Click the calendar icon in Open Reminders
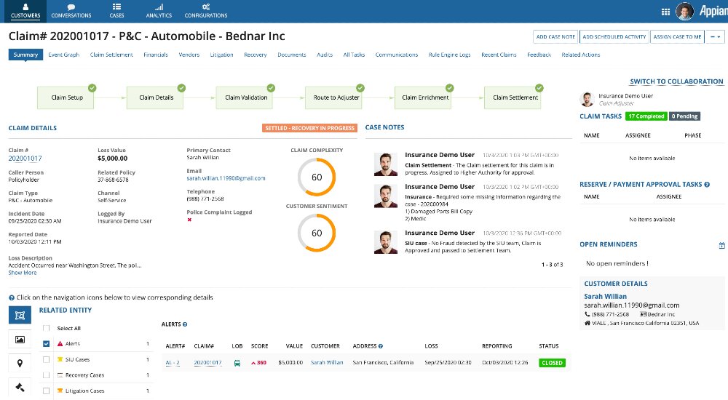728x400 pixels. 721,245
